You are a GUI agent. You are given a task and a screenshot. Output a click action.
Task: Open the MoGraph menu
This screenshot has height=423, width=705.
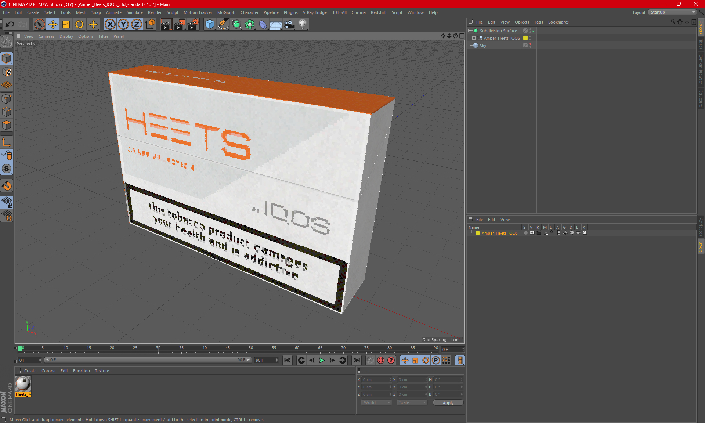tap(226, 12)
